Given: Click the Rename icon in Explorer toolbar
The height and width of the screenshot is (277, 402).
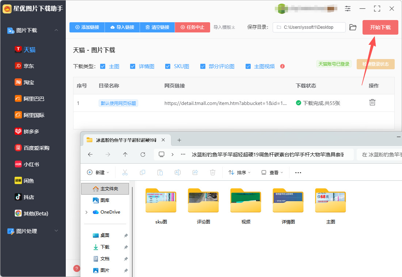Looking at the screenshot, I should 177,172.
